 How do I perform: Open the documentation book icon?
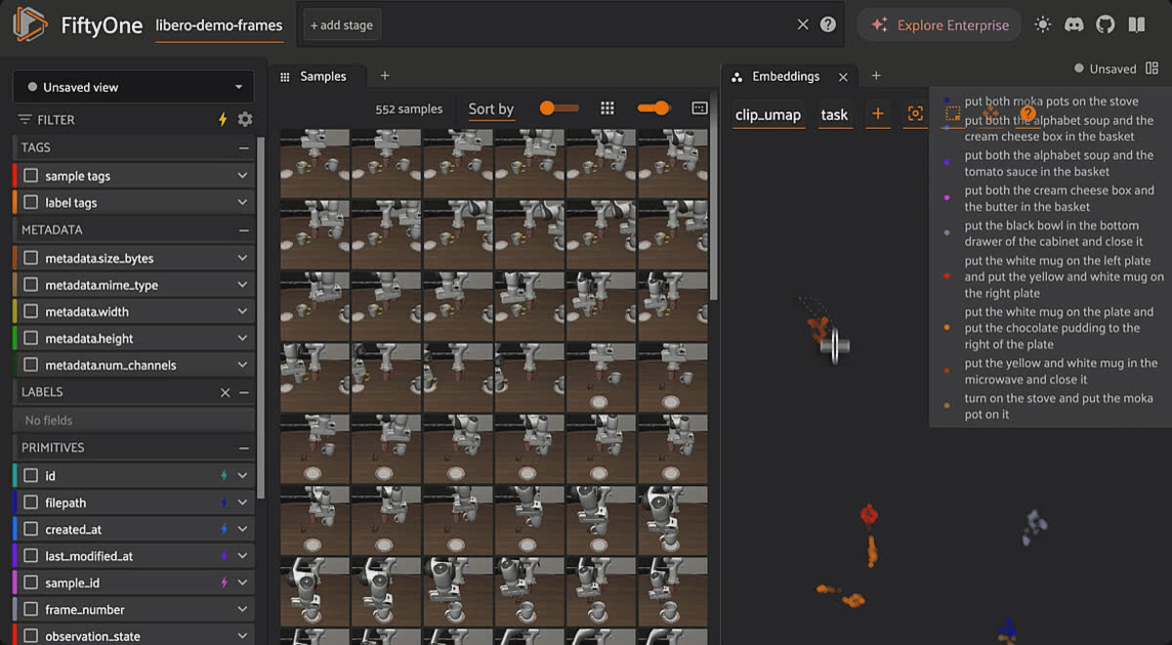pos(1136,25)
